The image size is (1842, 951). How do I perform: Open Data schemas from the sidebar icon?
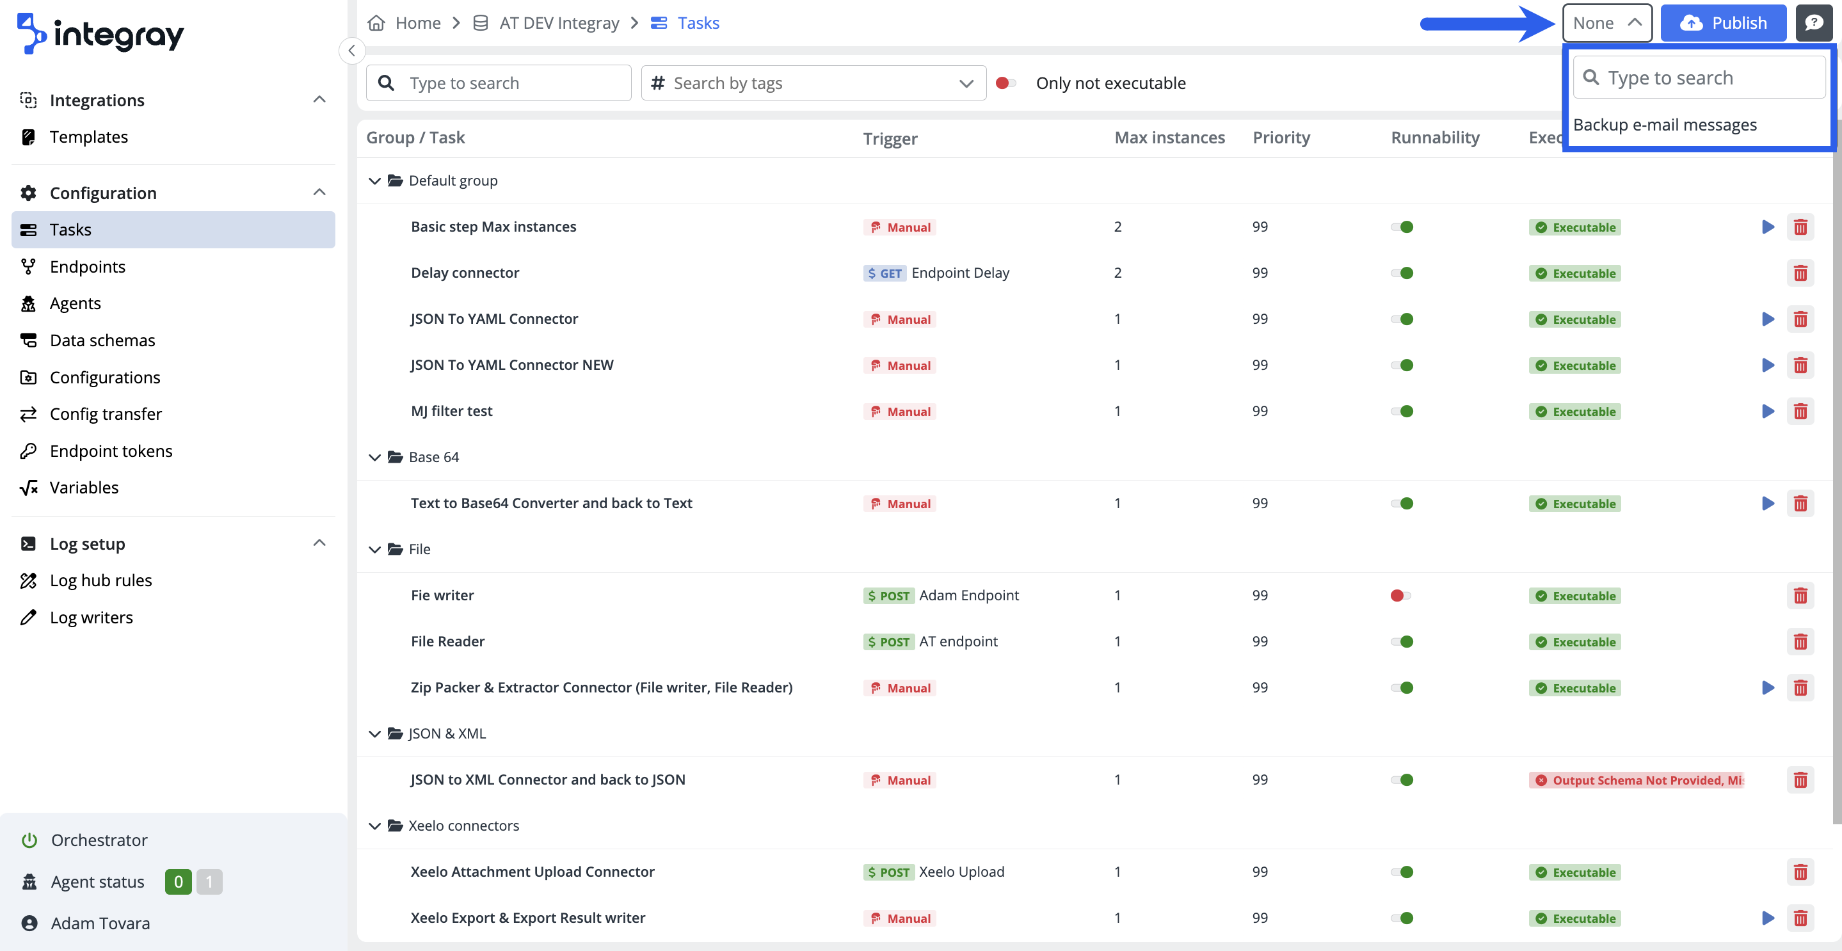tap(29, 340)
